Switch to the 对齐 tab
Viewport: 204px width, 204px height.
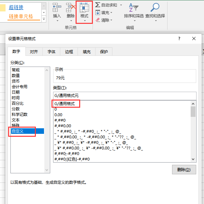(34, 52)
